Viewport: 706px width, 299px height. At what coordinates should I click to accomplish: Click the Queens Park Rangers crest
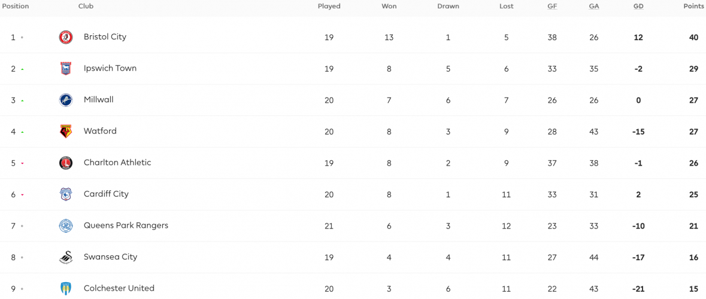[66, 225]
